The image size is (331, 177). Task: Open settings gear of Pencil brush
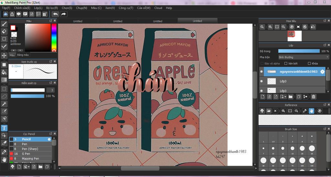click(x=49, y=139)
